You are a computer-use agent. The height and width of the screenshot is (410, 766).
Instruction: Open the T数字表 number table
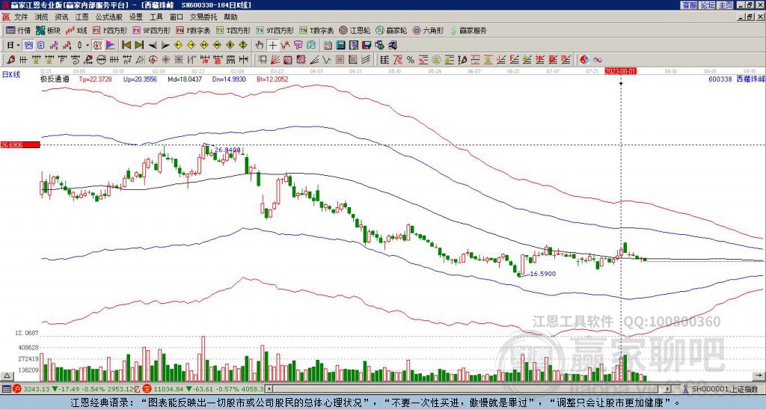[316, 30]
